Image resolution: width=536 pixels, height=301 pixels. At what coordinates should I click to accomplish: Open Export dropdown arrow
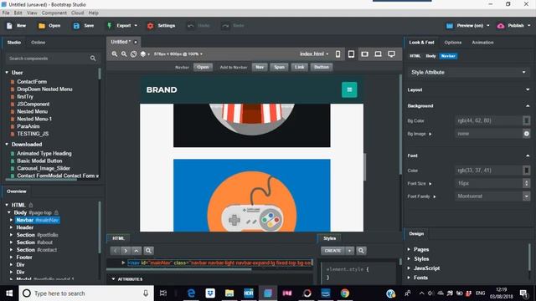[136, 26]
